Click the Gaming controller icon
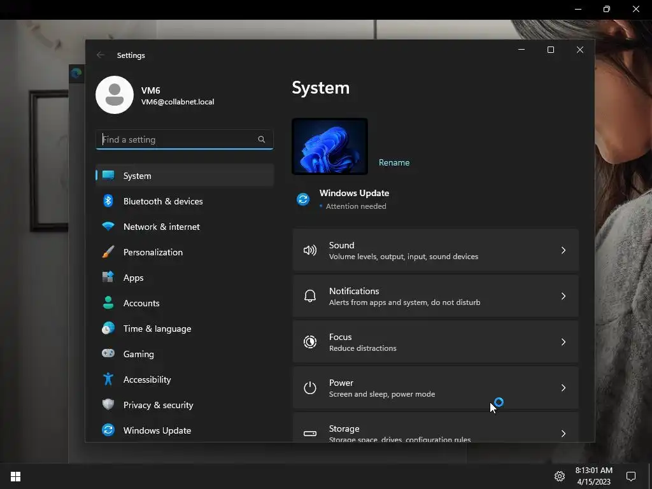The width and height of the screenshot is (652, 489). click(x=108, y=353)
